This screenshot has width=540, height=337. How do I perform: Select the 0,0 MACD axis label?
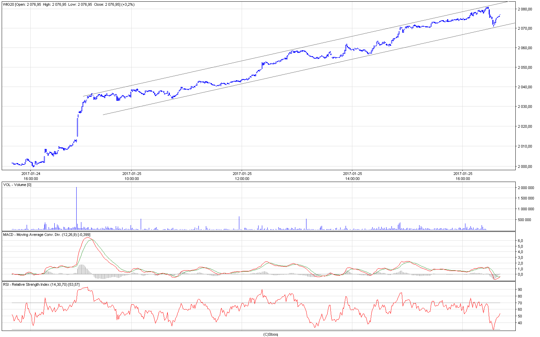coord(520,274)
